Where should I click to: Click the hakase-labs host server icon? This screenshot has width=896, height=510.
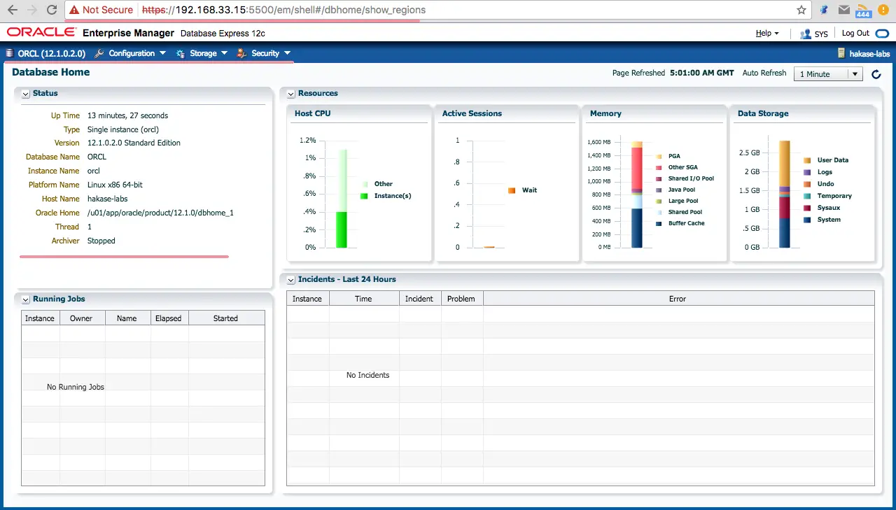tap(841, 53)
